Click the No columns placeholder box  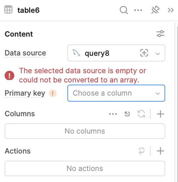[x=85, y=131]
